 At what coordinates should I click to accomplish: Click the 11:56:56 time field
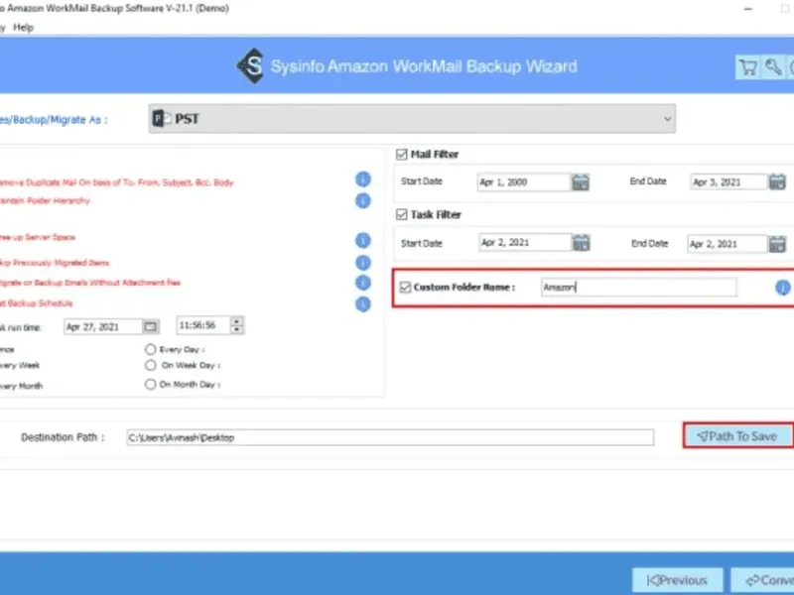point(203,325)
